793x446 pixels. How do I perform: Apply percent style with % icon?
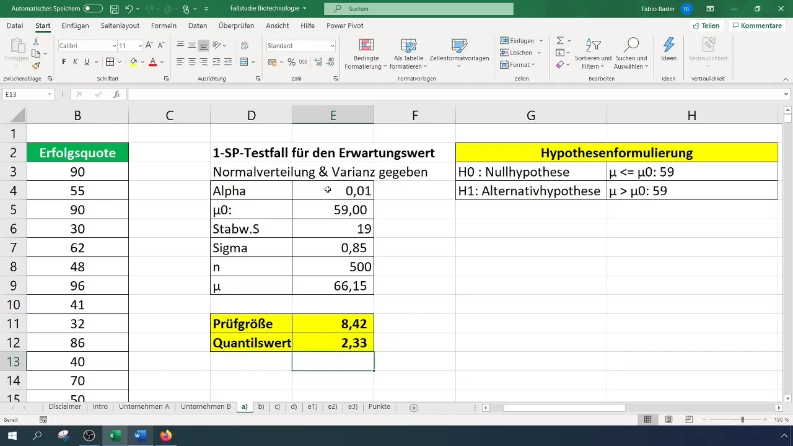click(x=291, y=62)
